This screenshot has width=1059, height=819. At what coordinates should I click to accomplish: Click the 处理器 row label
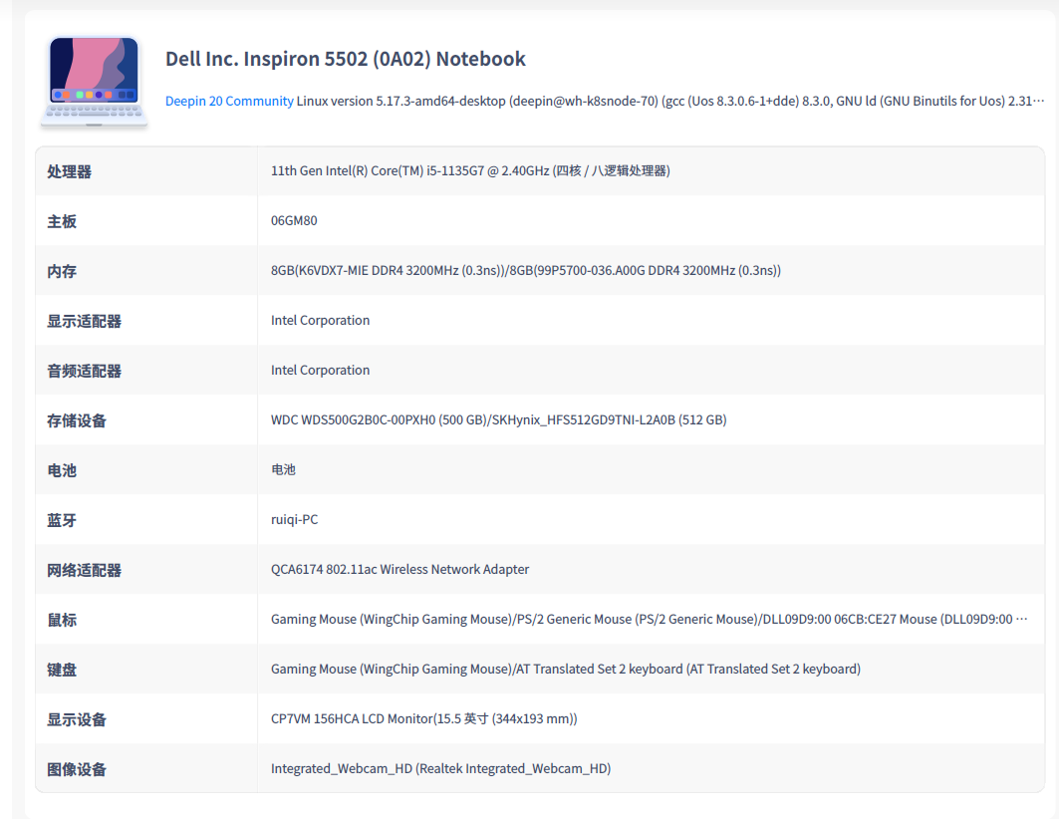pyautogui.click(x=69, y=171)
